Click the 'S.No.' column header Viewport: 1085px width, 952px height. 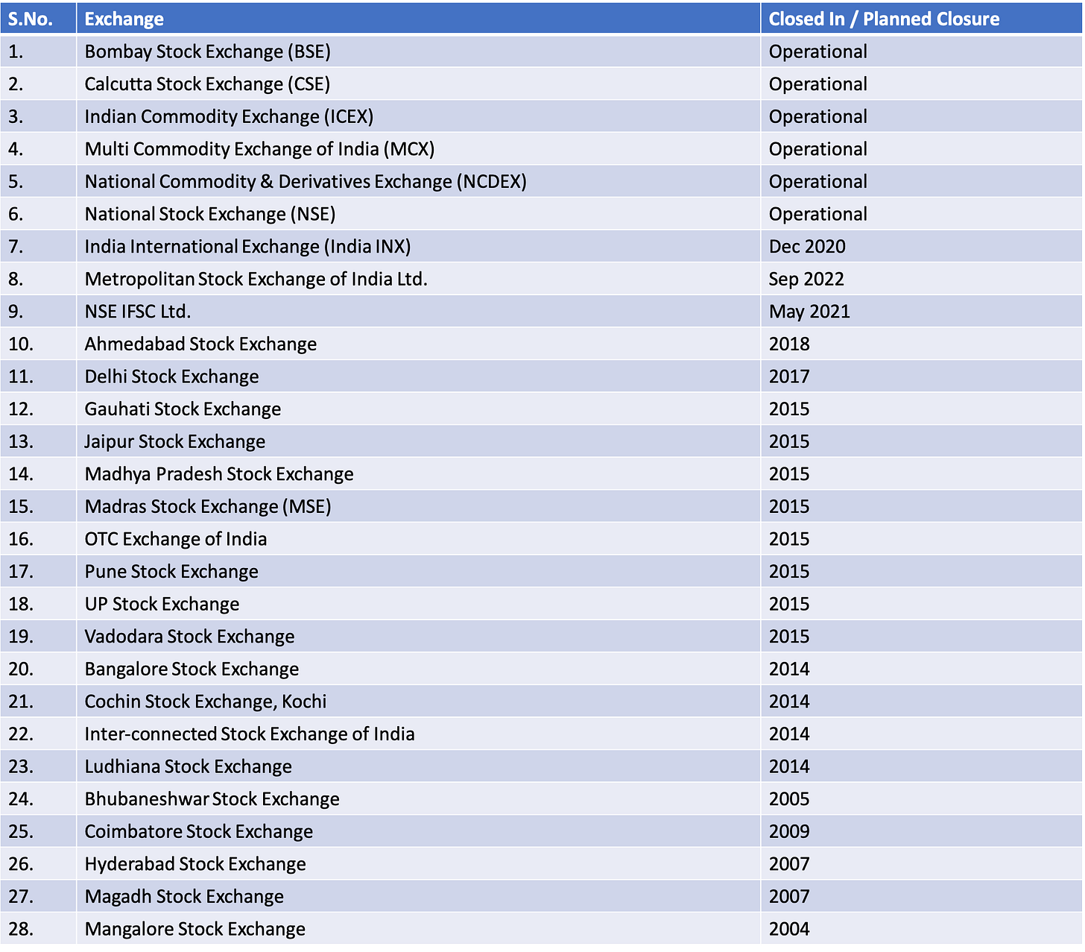click(x=38, y=19)
